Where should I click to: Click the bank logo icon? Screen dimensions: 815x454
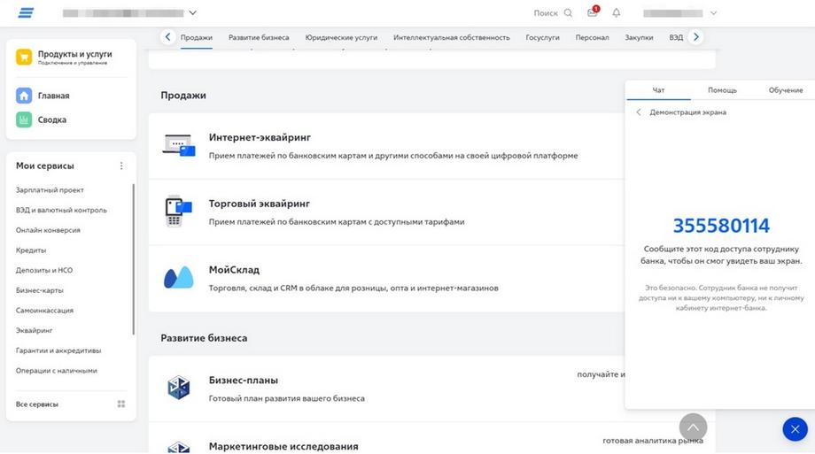(x=26, y=12)
